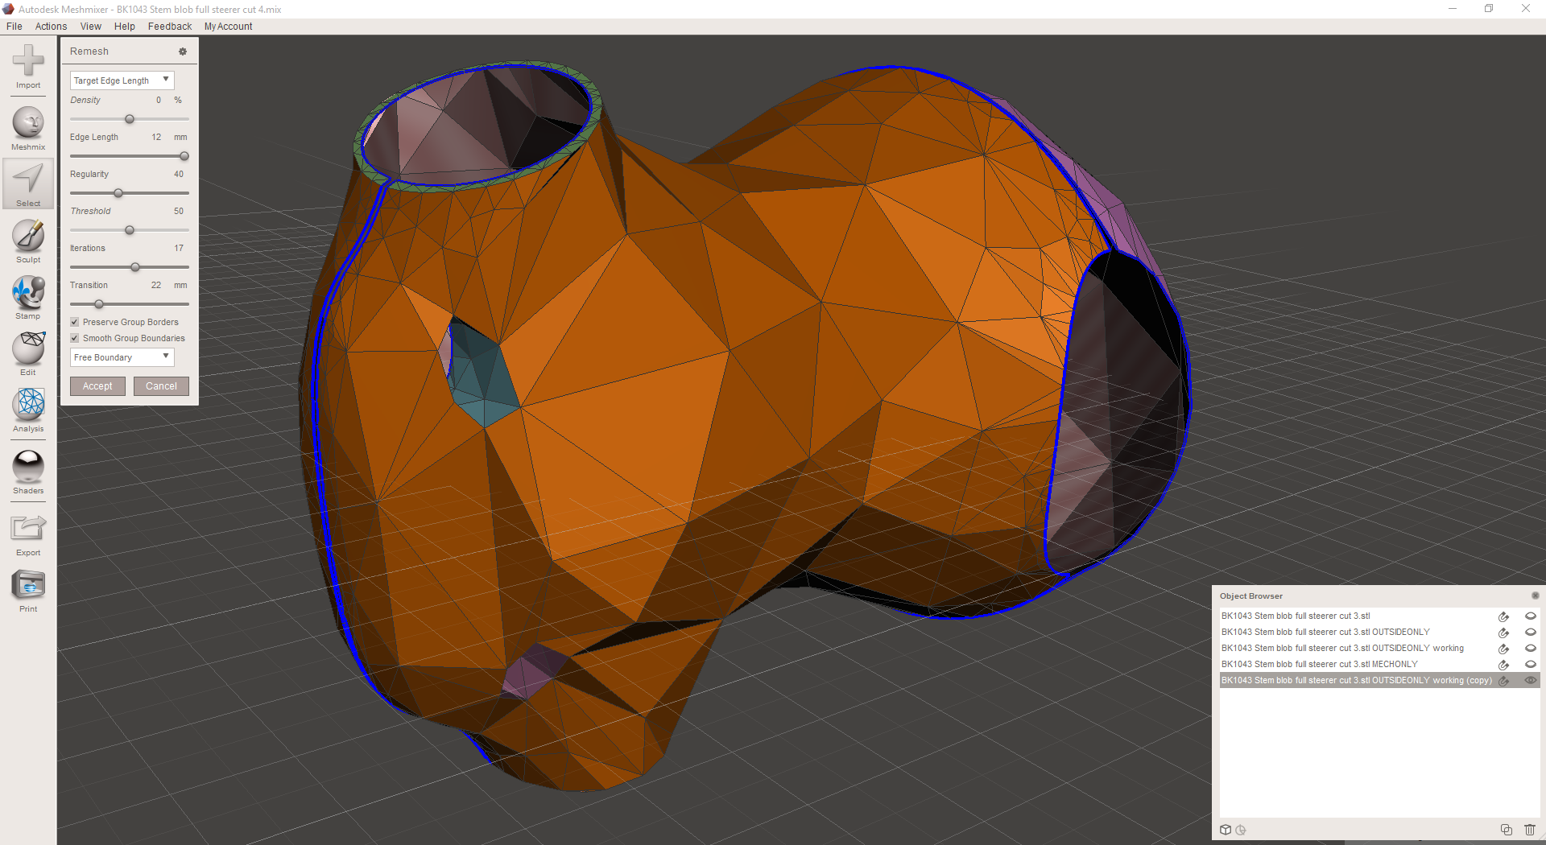Click the Accept button

click(97, 386)
